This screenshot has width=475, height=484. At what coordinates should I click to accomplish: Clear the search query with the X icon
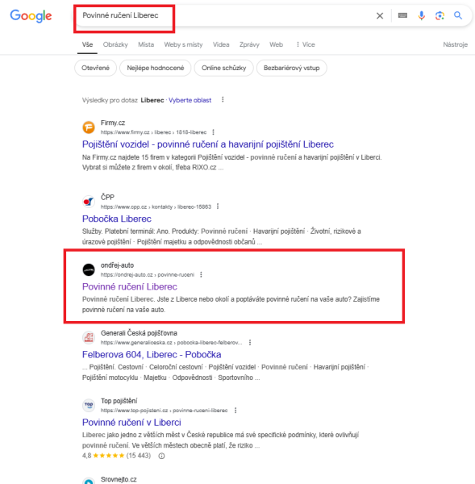[x=380, y=16]
